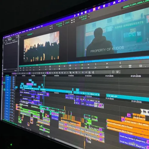Click the Mark Out bracket under the record monitor
This screenshot has height=149, width=149.
(96, 64)
